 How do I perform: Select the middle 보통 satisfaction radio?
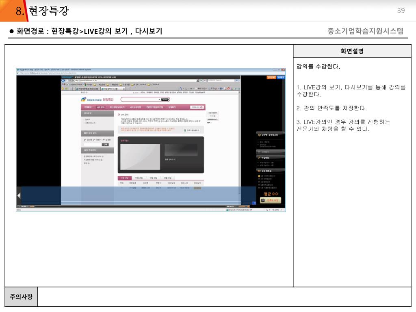pos(259,182)
